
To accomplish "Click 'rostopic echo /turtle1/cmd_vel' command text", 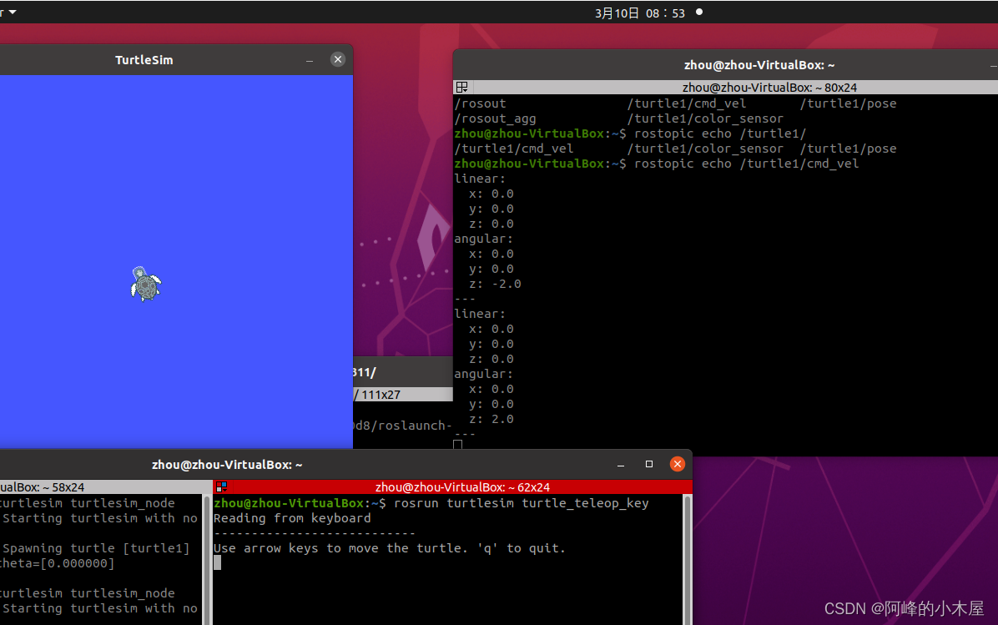I will (x=747, y=164).
